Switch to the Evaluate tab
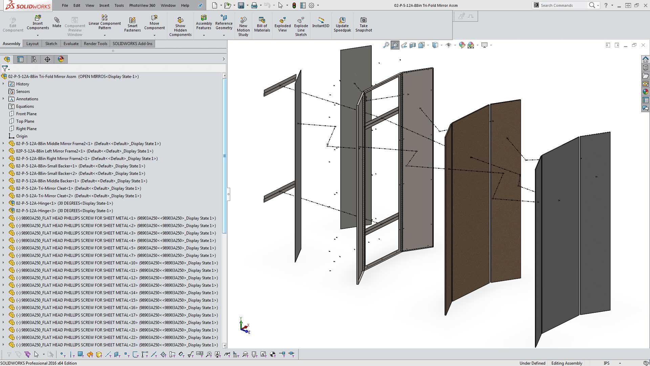Image resolution: width=650 pixels, height=366 pixels. pos(71,44)
